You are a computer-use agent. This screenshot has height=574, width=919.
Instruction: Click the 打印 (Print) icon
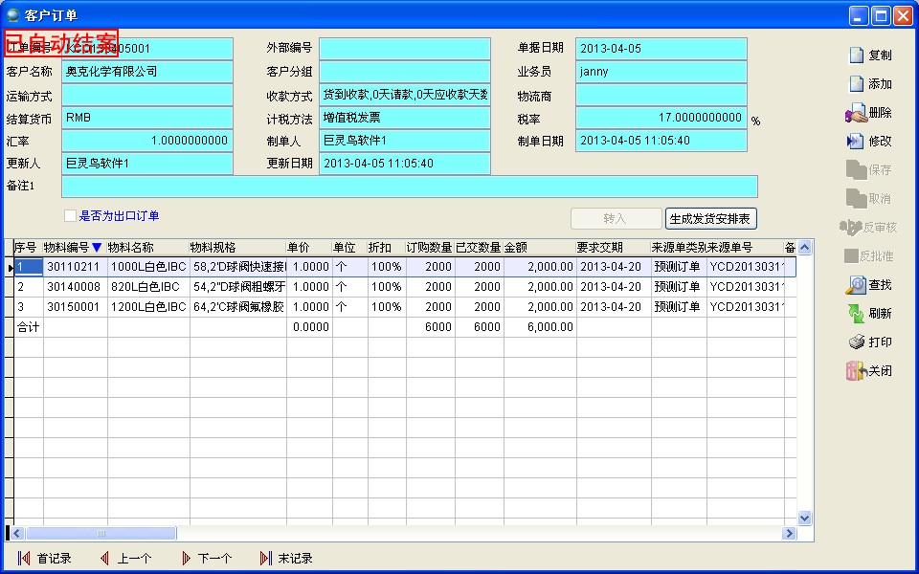click(x=869, y=342)
